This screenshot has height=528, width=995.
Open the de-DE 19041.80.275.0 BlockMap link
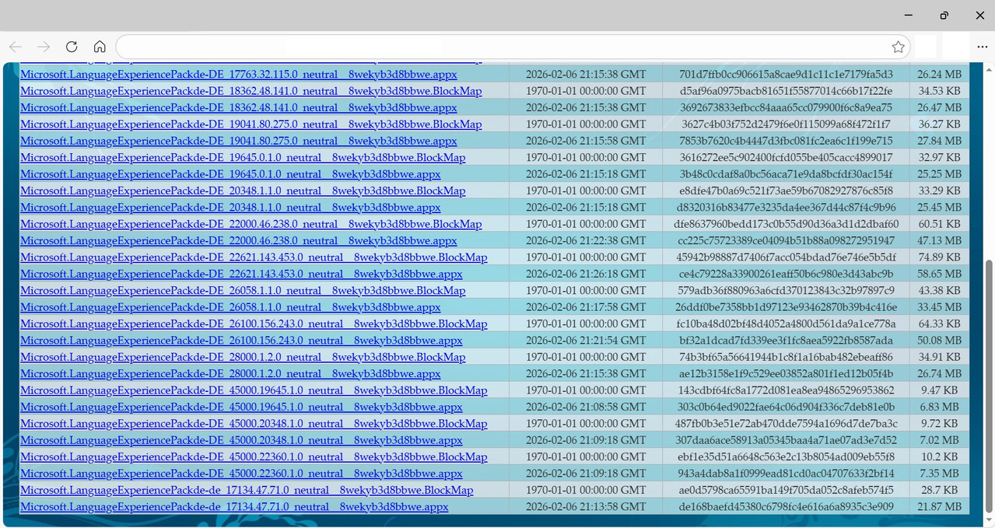pos(251,124)
